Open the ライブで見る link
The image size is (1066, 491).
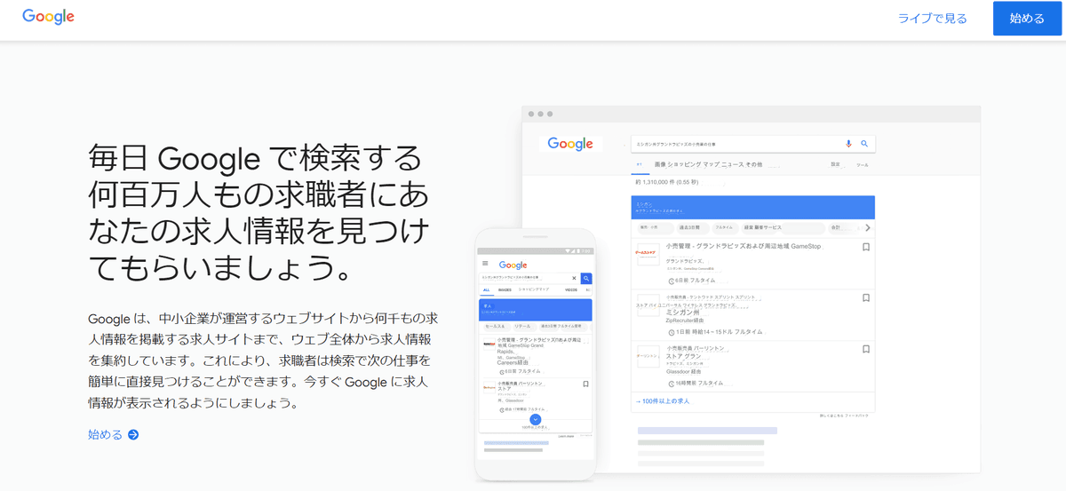[932, 18]
